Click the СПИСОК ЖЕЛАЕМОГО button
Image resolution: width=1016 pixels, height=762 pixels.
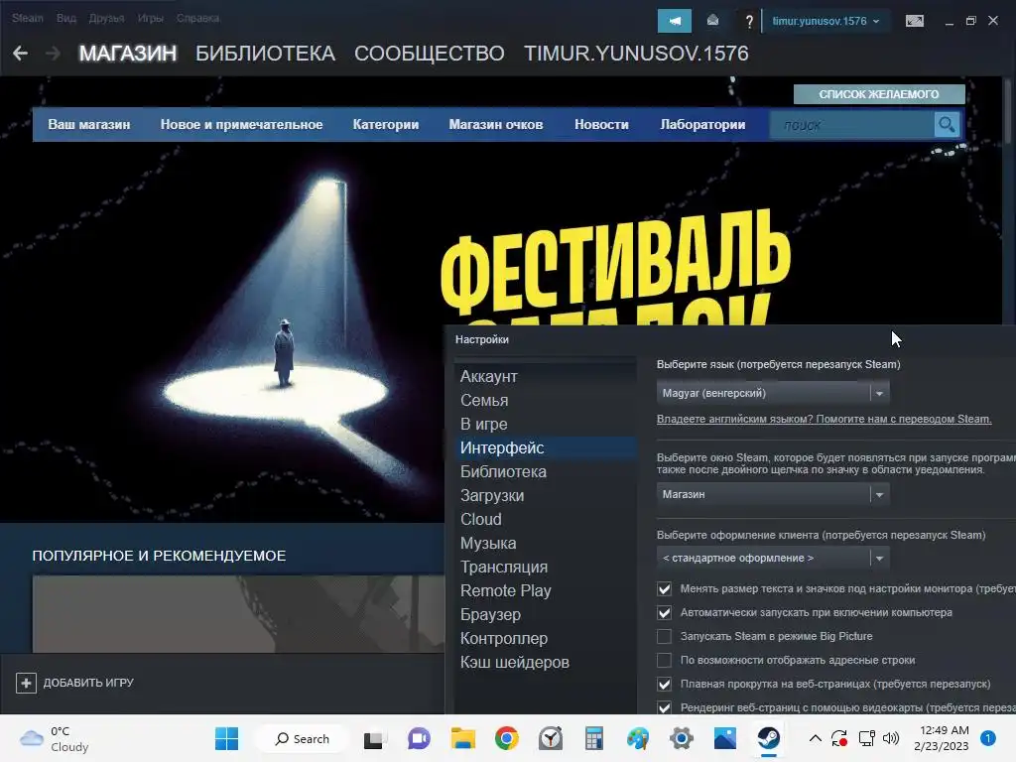pyautogui.click(x=879, y=94)
